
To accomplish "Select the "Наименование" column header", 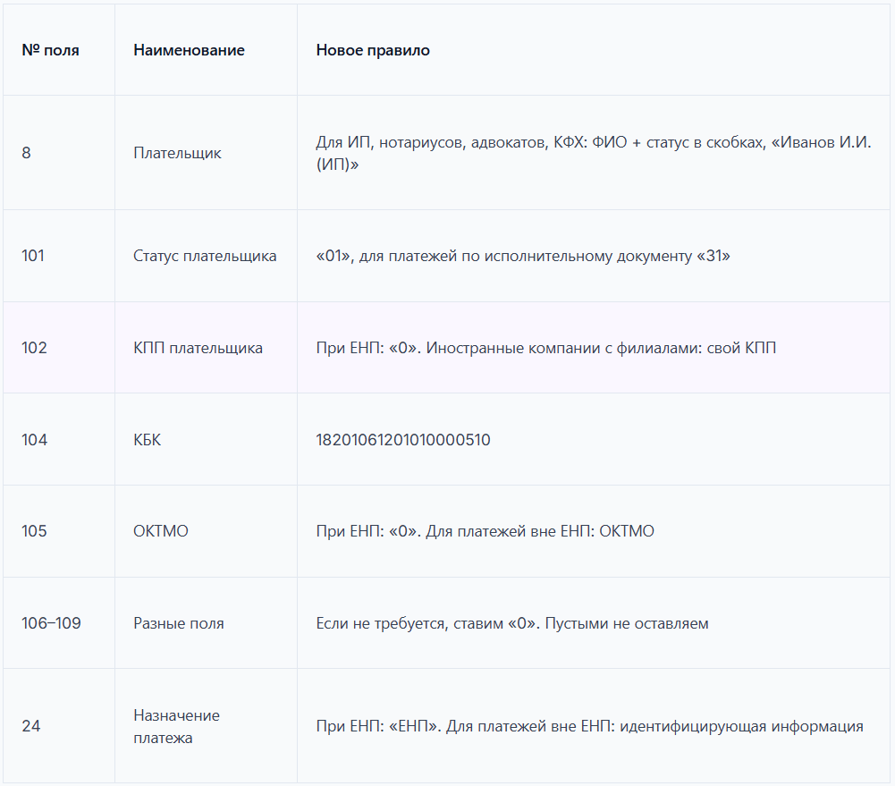I will [x=189, y=50].
